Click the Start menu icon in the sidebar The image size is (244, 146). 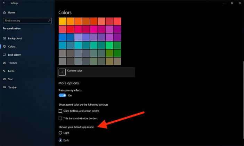5,79
